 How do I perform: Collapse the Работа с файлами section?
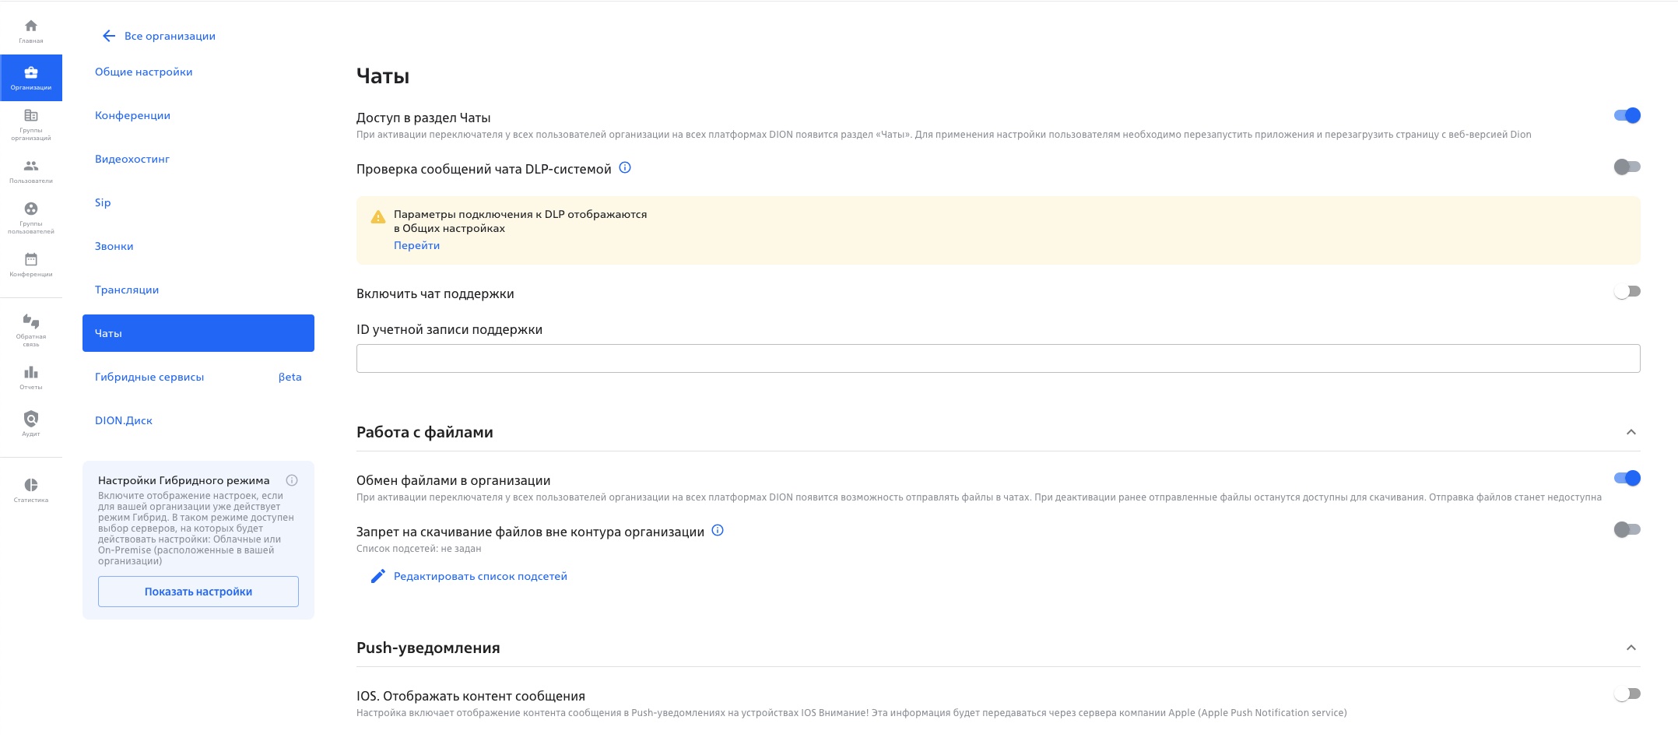(x=1631, y=432)
